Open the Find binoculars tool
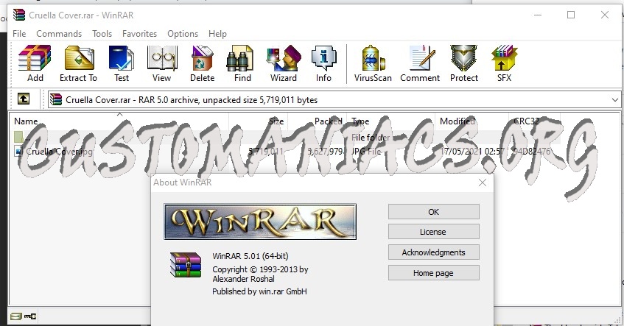 pos(242,63)
